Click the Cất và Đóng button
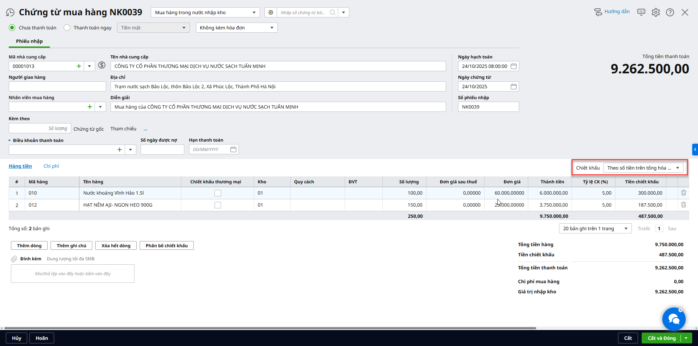Viewport: 698px width, 346px height. [x=661, y=338]
